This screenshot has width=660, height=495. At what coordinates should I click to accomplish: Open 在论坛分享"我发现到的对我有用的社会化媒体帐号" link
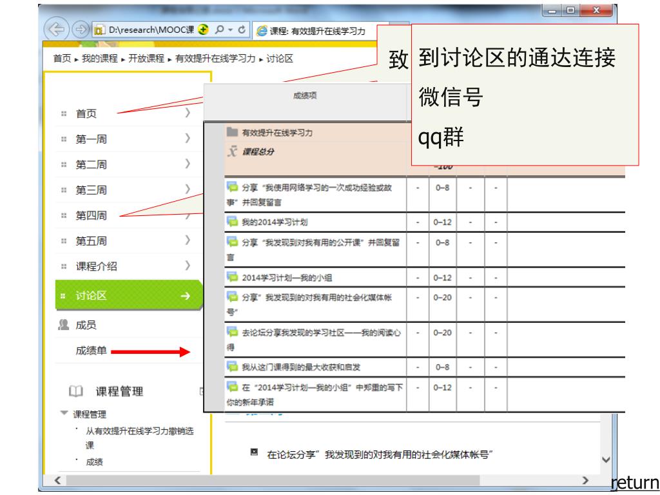click(380, 454)
